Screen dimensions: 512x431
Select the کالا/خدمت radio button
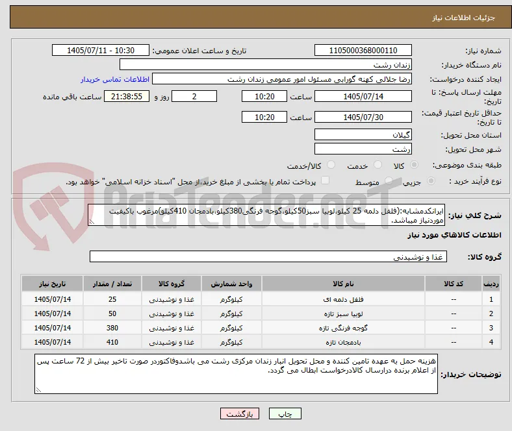click(x=331, y=165)
